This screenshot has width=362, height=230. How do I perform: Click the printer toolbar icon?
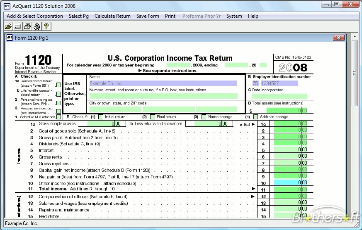pos(27,26)
